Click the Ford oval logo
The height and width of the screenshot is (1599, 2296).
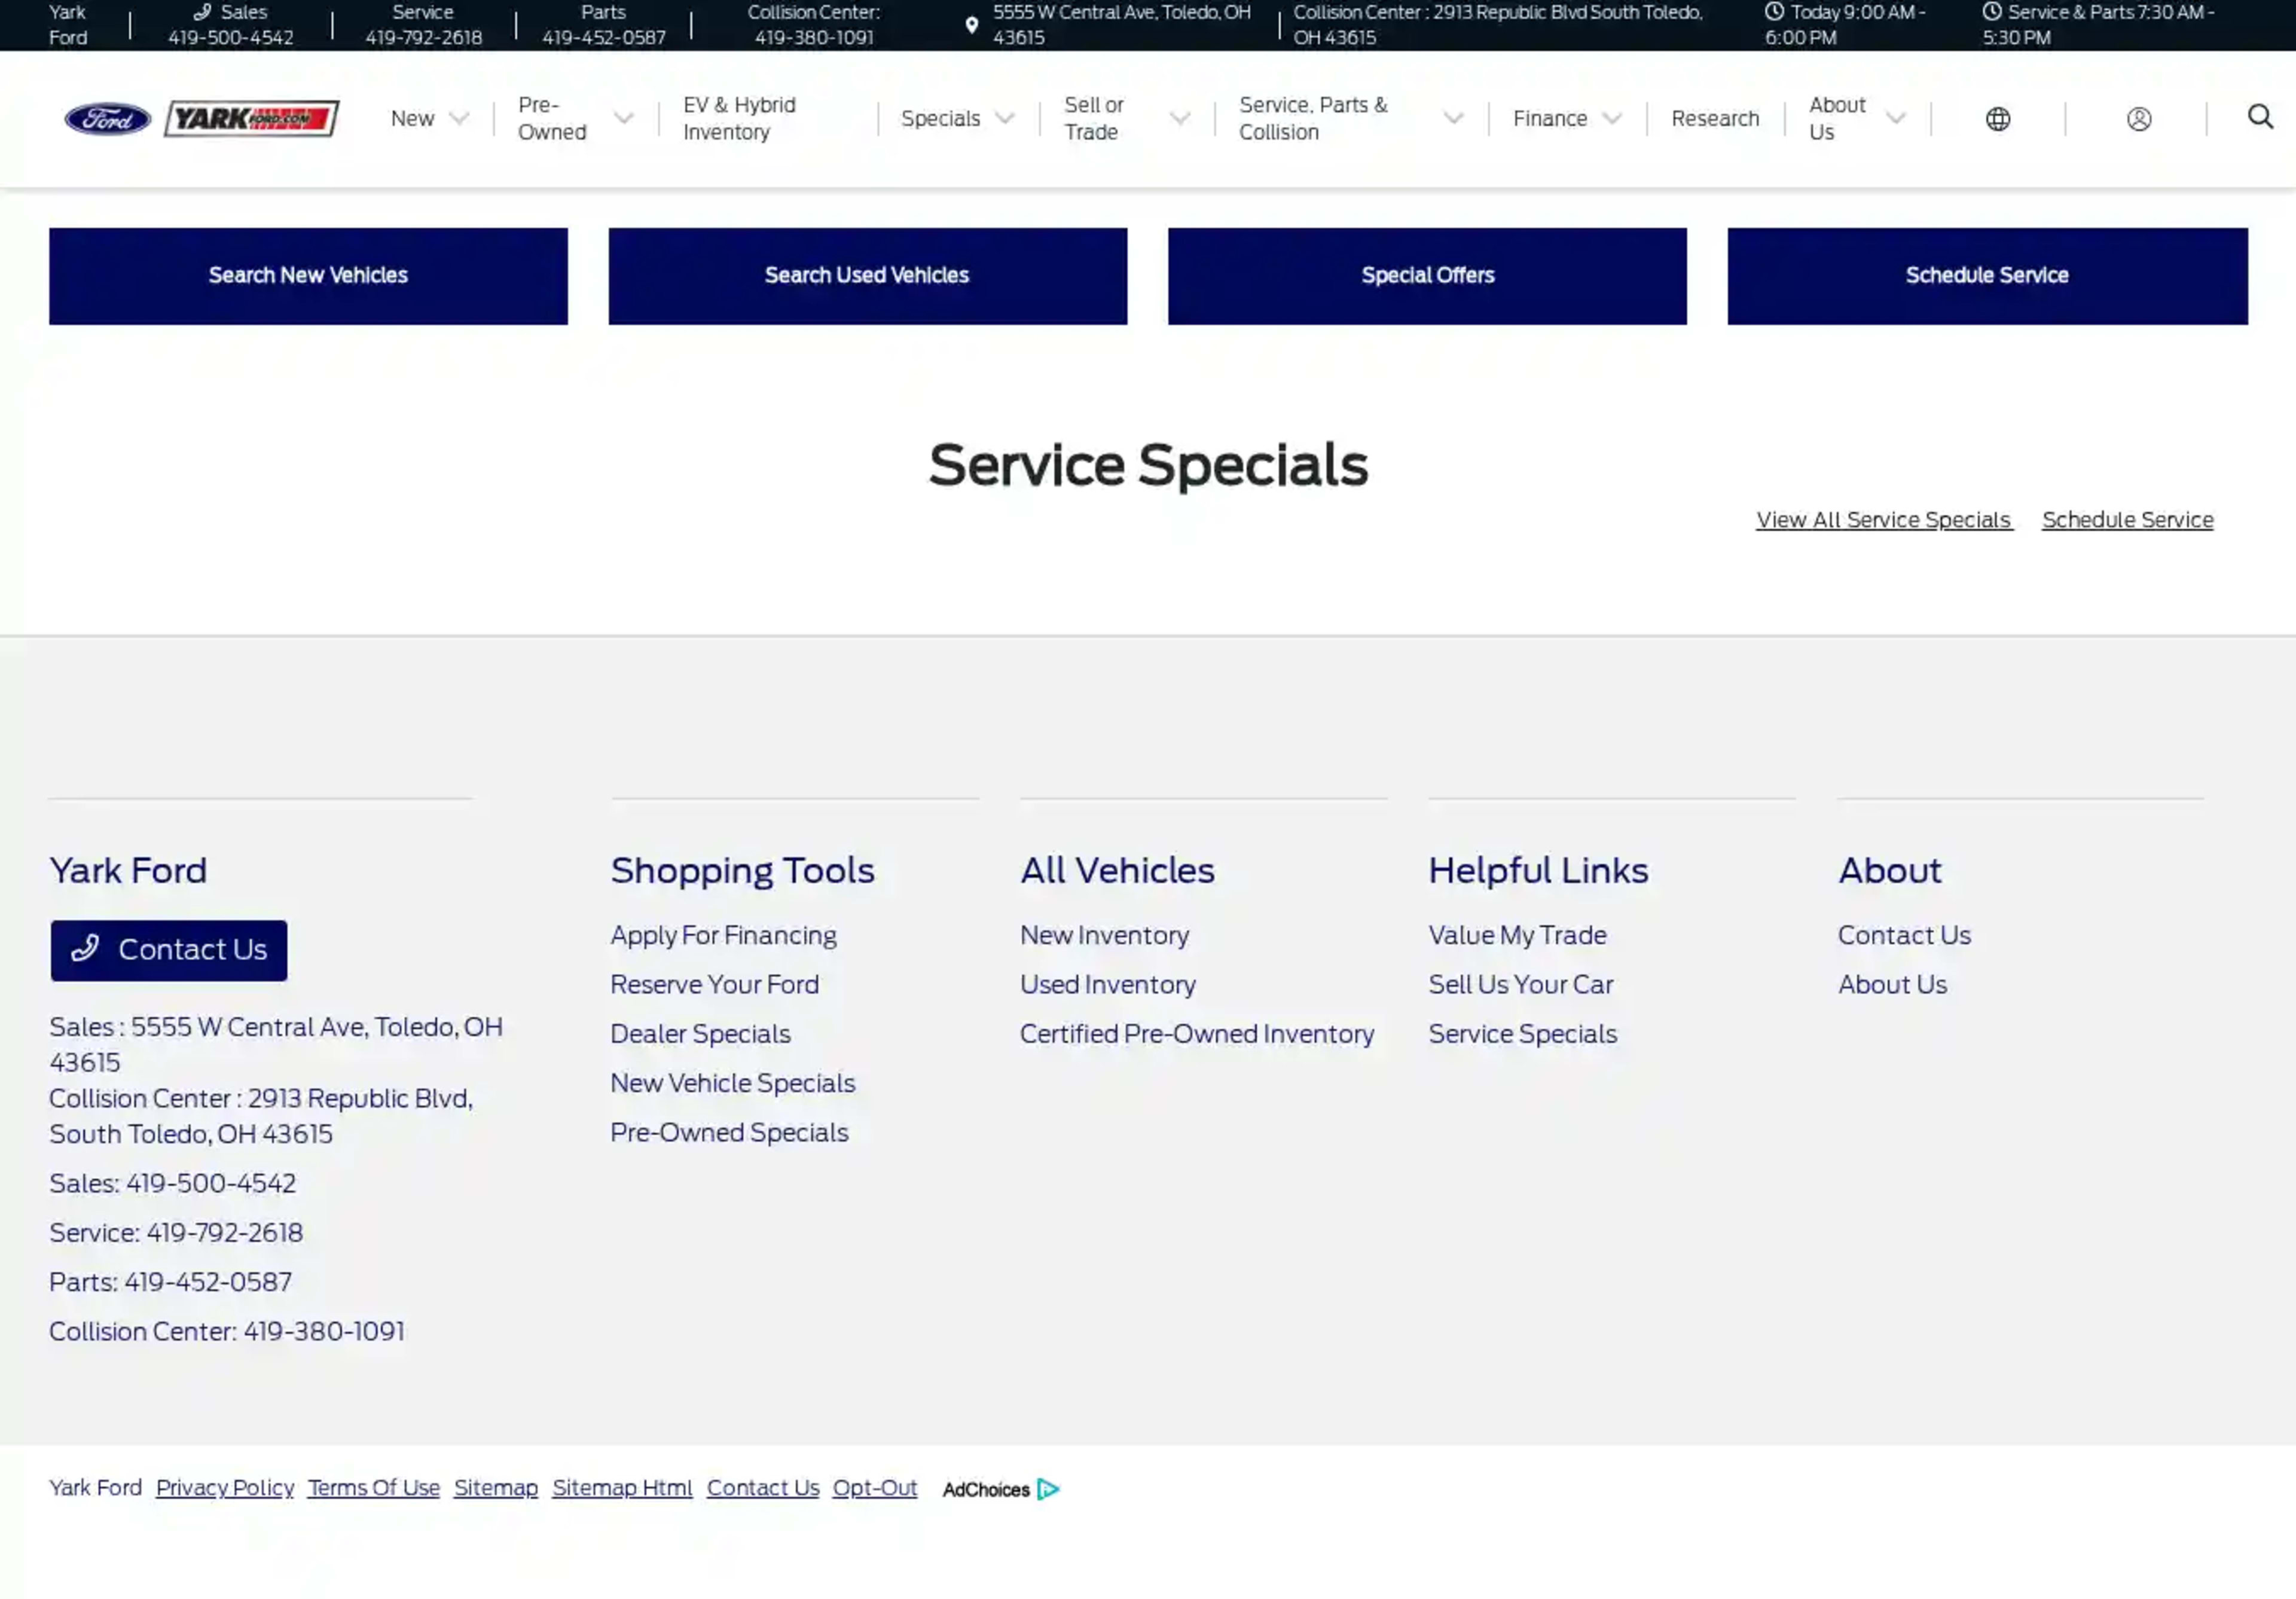[107, 119]
